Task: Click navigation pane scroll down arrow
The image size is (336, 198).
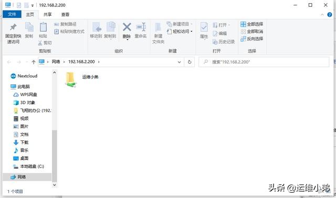Action: [x=55, y=185]
